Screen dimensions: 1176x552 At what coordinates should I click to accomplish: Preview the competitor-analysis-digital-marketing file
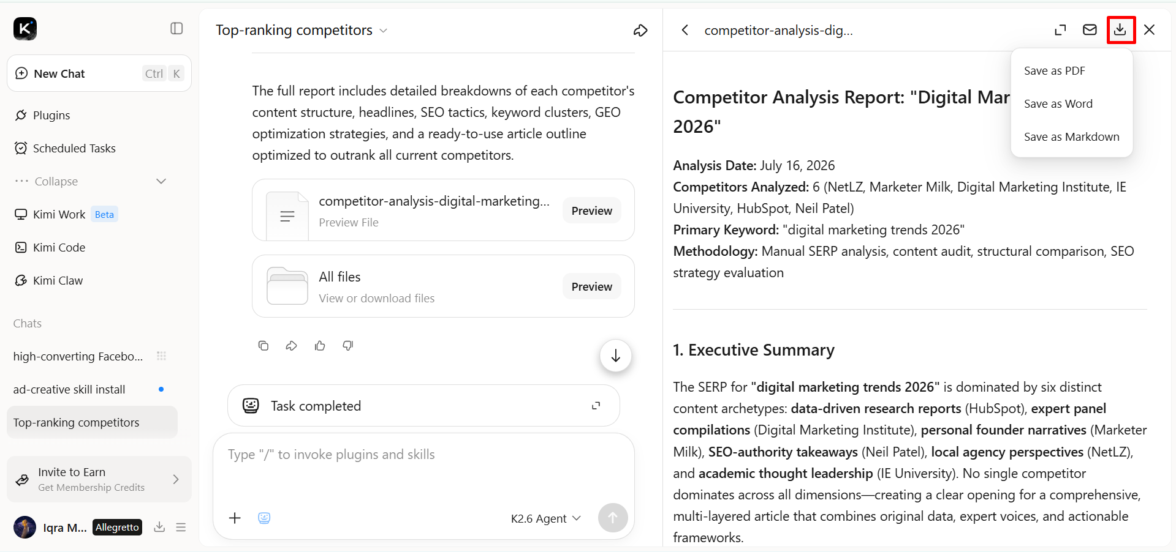592,211
